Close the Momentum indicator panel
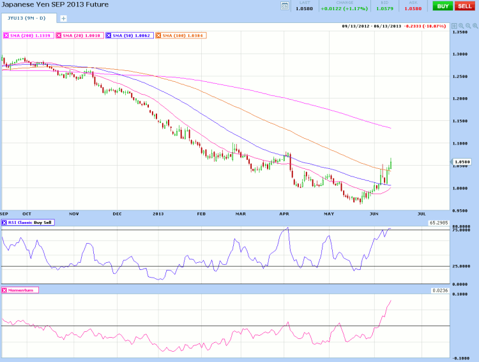The height and width of the screenshot is (362, 479). tap(5, 290)
